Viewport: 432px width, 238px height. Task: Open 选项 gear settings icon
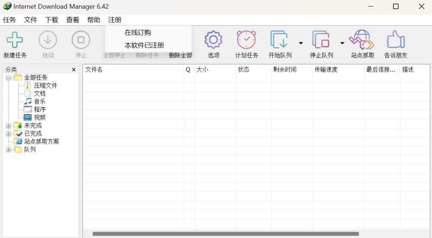pyautogui.click(x=214, y=40)
